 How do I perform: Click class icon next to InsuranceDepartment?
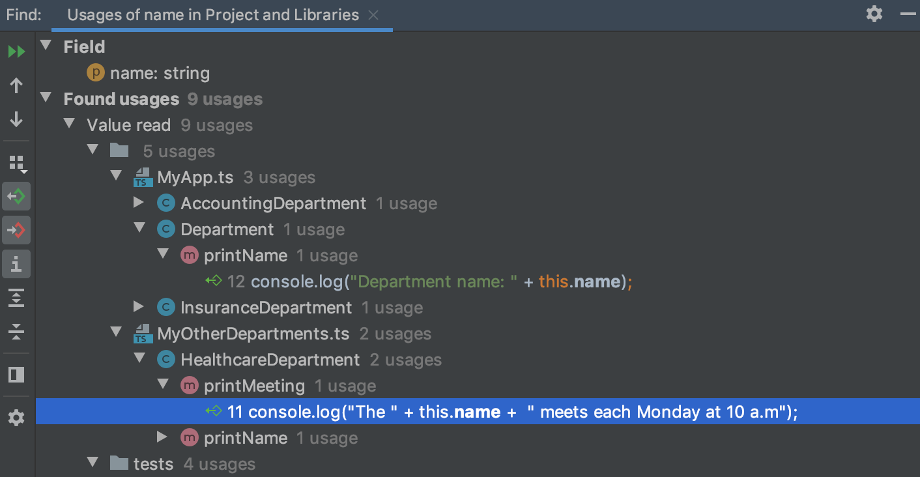click(166, 308)
